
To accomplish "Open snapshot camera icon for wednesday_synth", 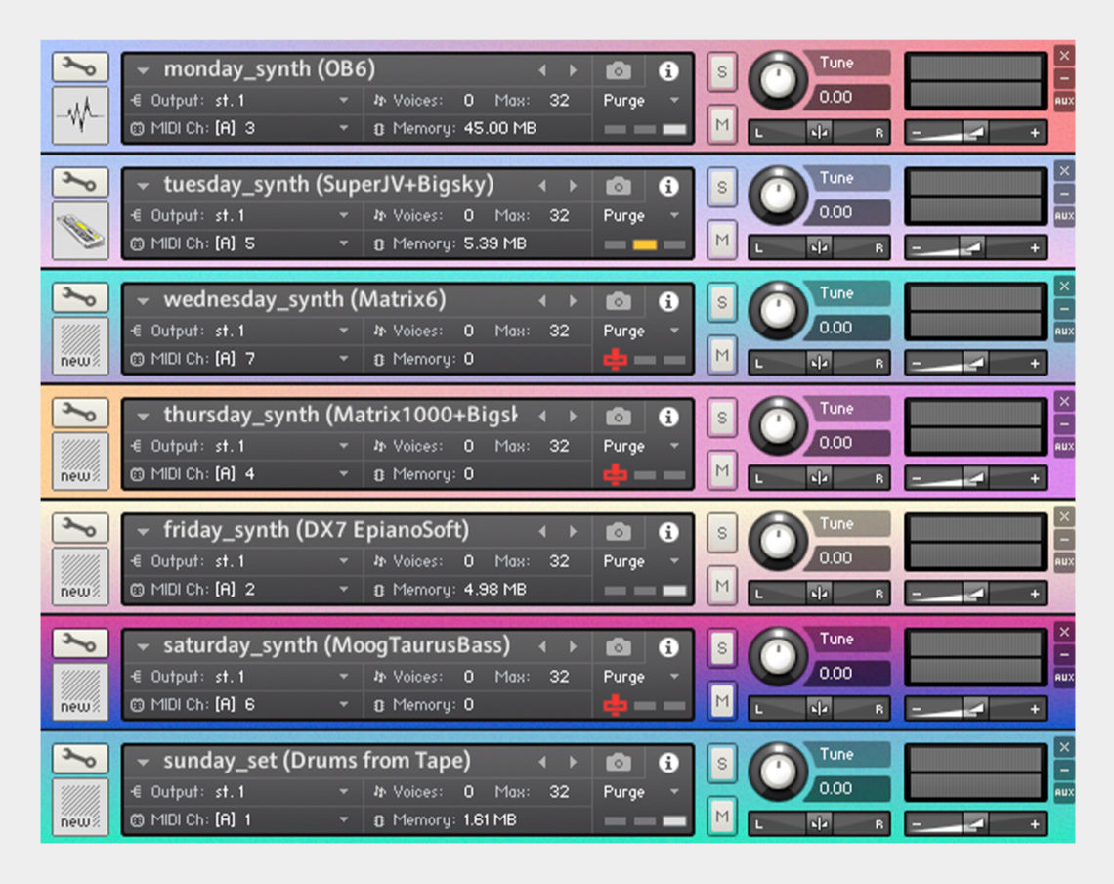I will pos(619,301).
